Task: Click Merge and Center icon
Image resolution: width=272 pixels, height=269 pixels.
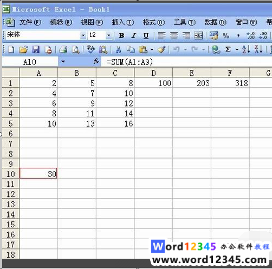Action: pos(198,36)
